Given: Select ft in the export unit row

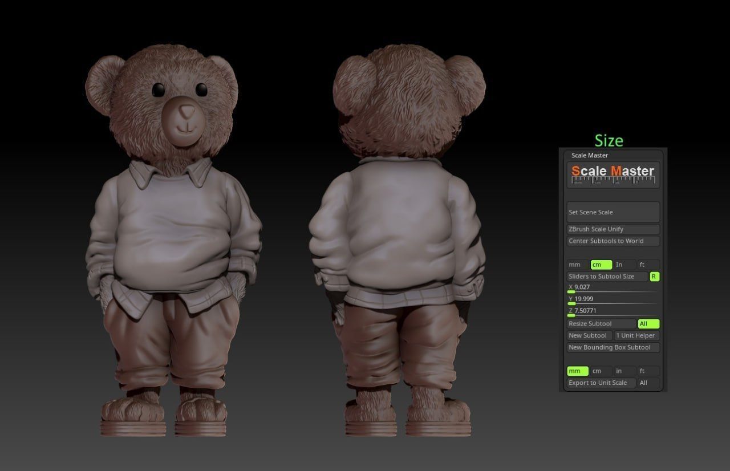Looking at the screenshot, I should [x=648, y=371].
